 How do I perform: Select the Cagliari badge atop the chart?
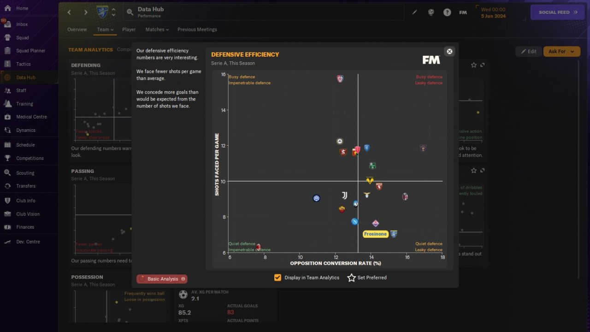click(x=340, y=79)
